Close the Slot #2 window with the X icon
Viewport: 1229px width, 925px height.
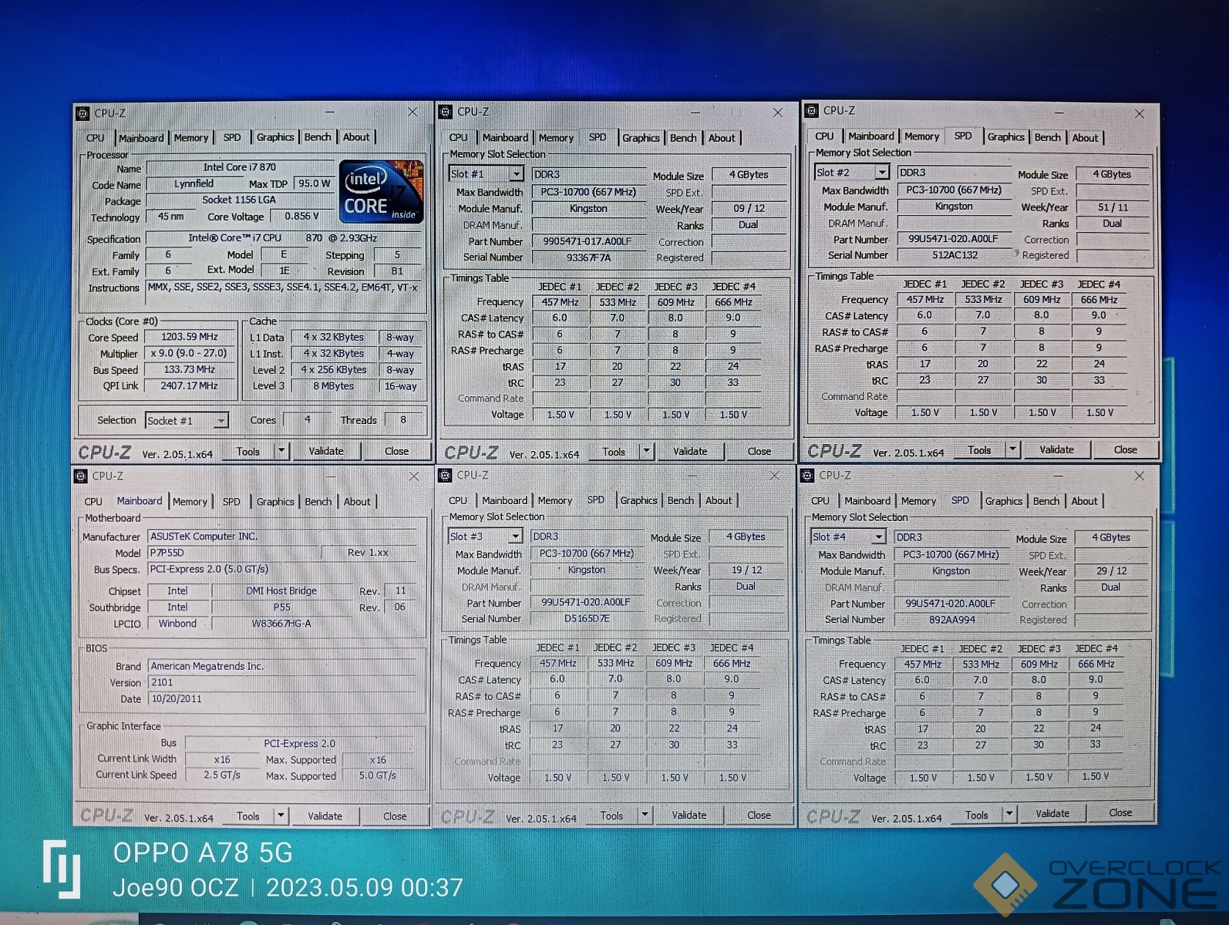pyautogui.click(x=1140, y=113)
